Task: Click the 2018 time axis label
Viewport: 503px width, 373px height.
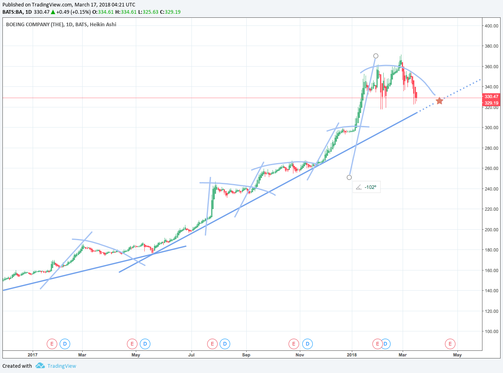Action: 352,355
